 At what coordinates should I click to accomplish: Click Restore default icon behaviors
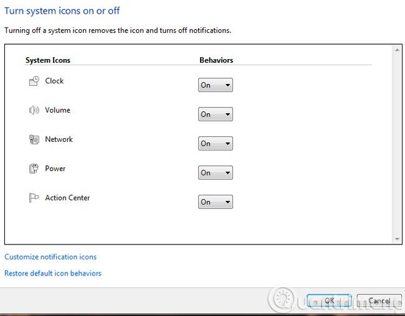[53, 273]
